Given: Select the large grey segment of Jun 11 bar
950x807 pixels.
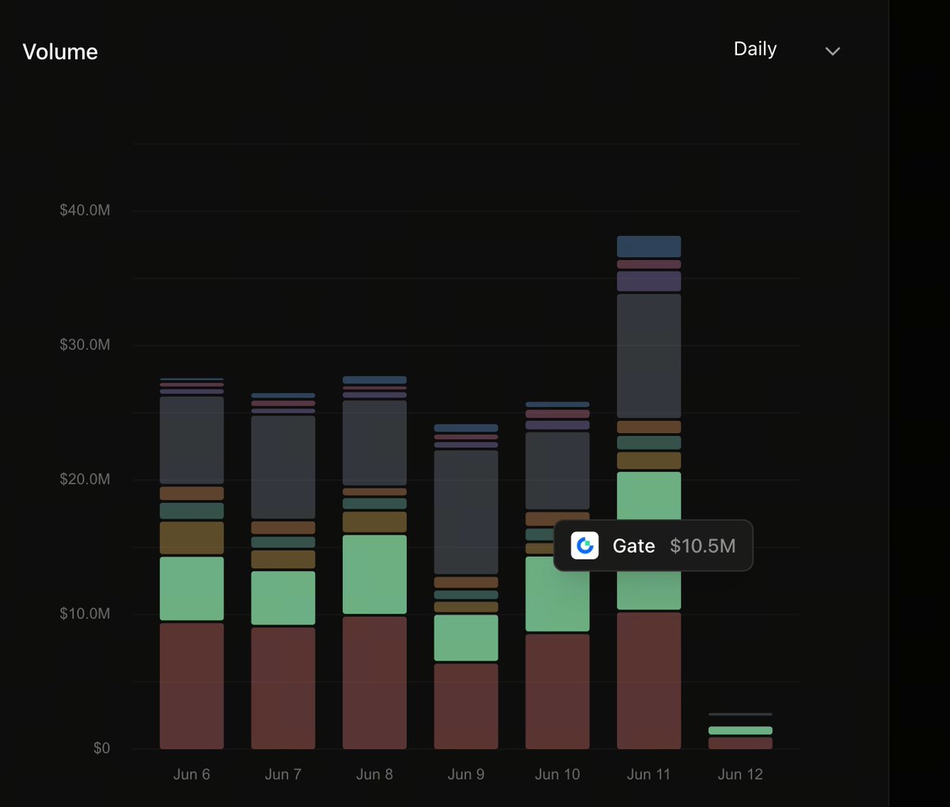Looking at the screenshot, I should [x=648, y=356].
